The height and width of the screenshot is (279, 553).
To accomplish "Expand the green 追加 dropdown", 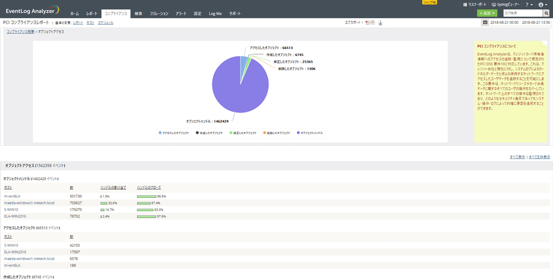I will point(488,13).
